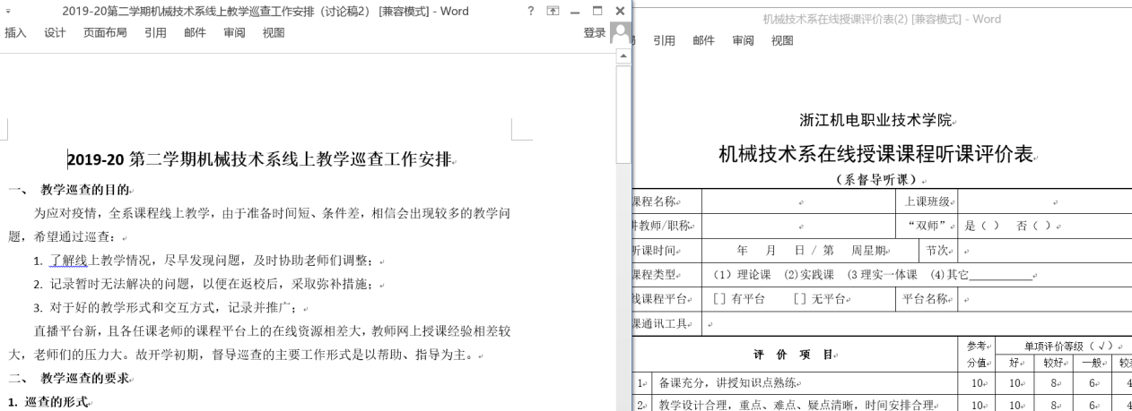Click the 登录 sign-in link
The width and height of the screenshot is (1132, 411).
click(x=594, y=33)
